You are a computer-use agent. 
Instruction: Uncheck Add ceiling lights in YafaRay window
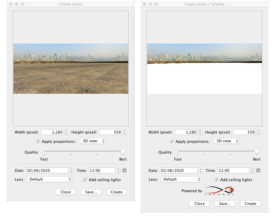216,180
